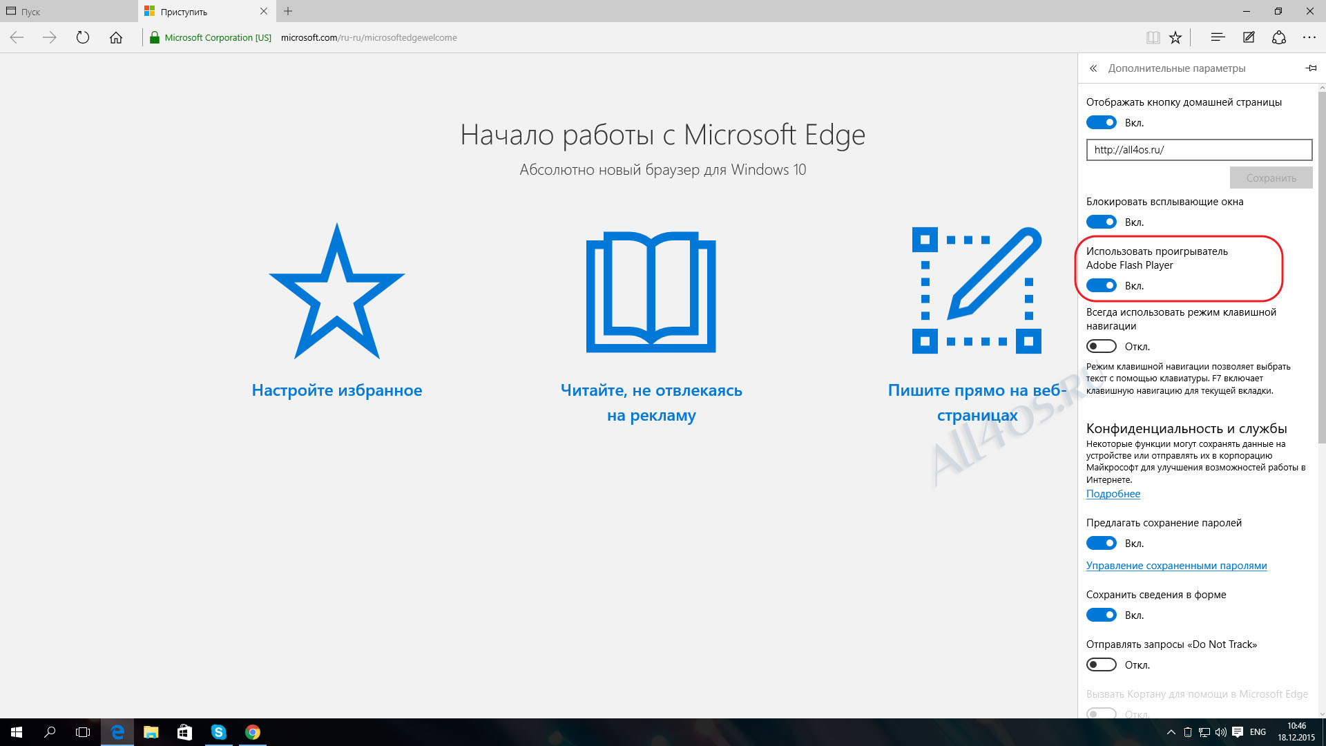Switch ENG input language
1326x746 pixels.
pyautogui.click(x=1258, y=732)
